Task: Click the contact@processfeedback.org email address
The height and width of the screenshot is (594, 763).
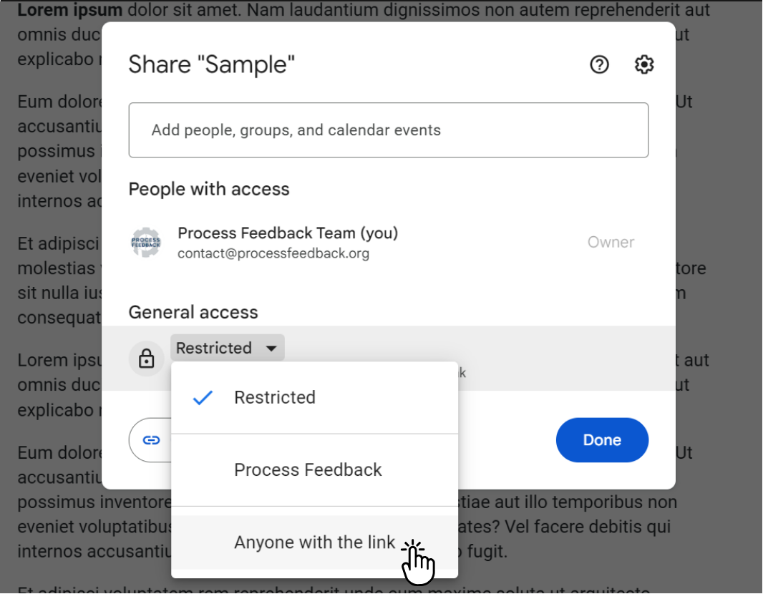Action: pyautogui.click(x=273, y=253)
